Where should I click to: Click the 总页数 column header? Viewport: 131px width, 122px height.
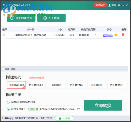coord(72,30)
